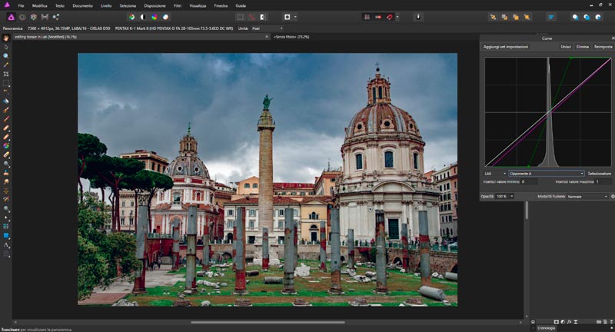The width and height of the screenshot is (615, 332).
Task: Click the first blue boolean operation icon
Action: click(575, 17)
